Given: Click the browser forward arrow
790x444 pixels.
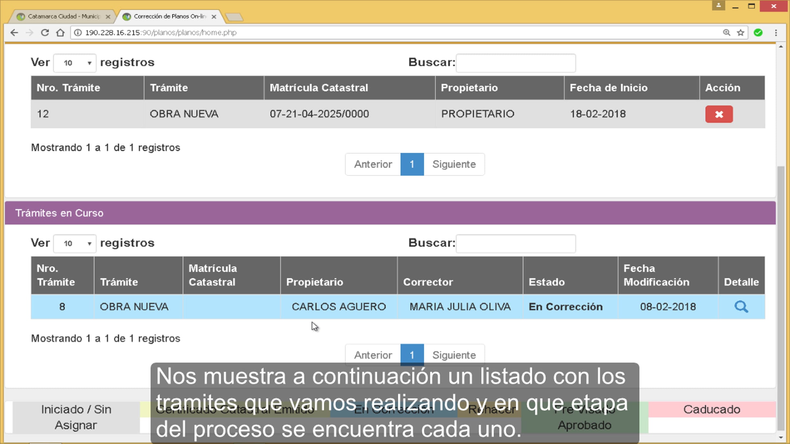Looking at the screenshot, I should point(30,33).
